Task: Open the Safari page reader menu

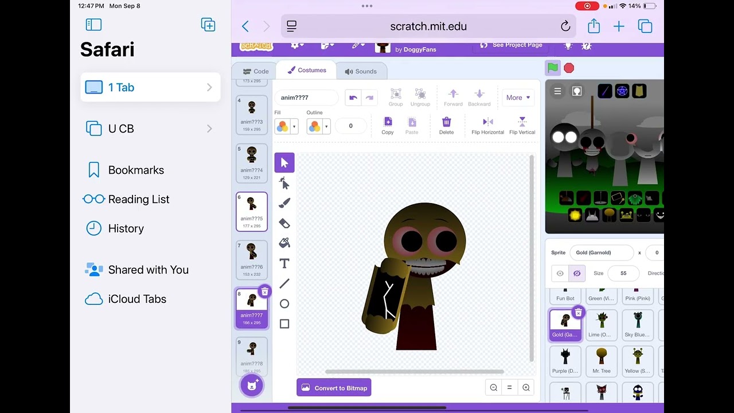Action: pos(292,26)
